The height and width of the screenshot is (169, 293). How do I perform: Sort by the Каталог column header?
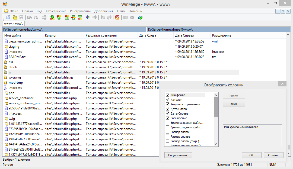[x=63, y=35]
